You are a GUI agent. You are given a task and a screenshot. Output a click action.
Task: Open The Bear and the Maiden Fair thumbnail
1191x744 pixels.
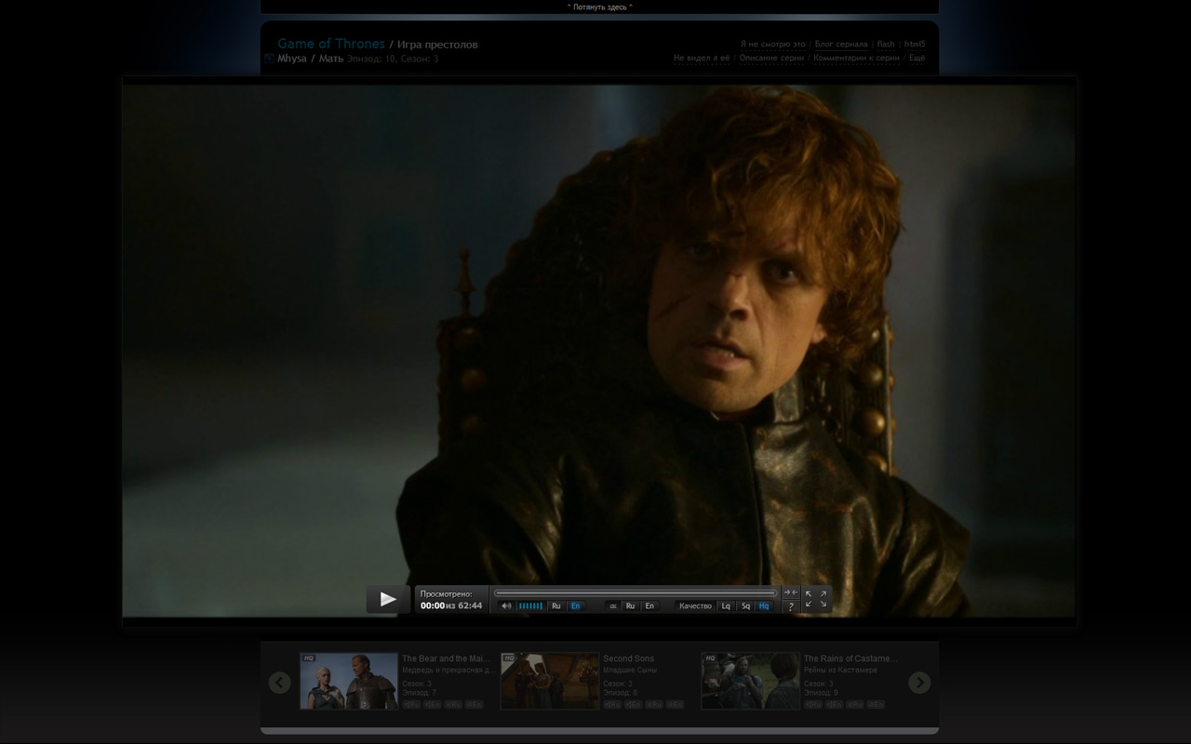(x=349, y=681)
